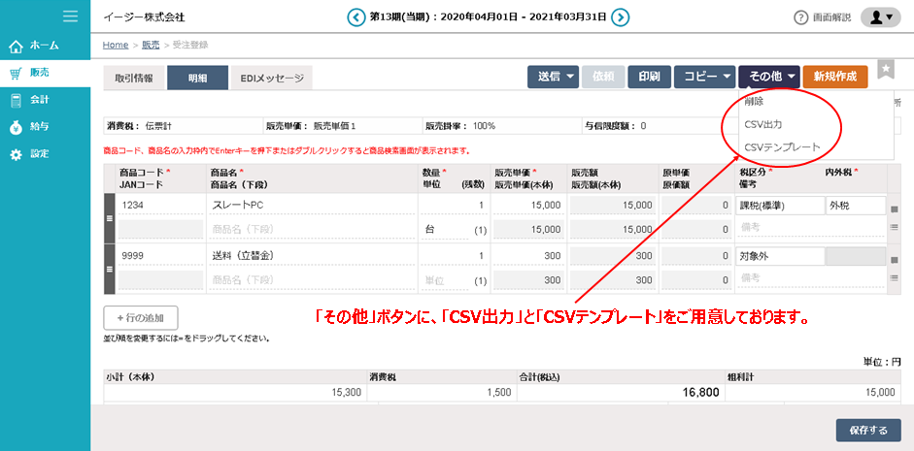Click the ＋行の追加 button

[141, 318]
